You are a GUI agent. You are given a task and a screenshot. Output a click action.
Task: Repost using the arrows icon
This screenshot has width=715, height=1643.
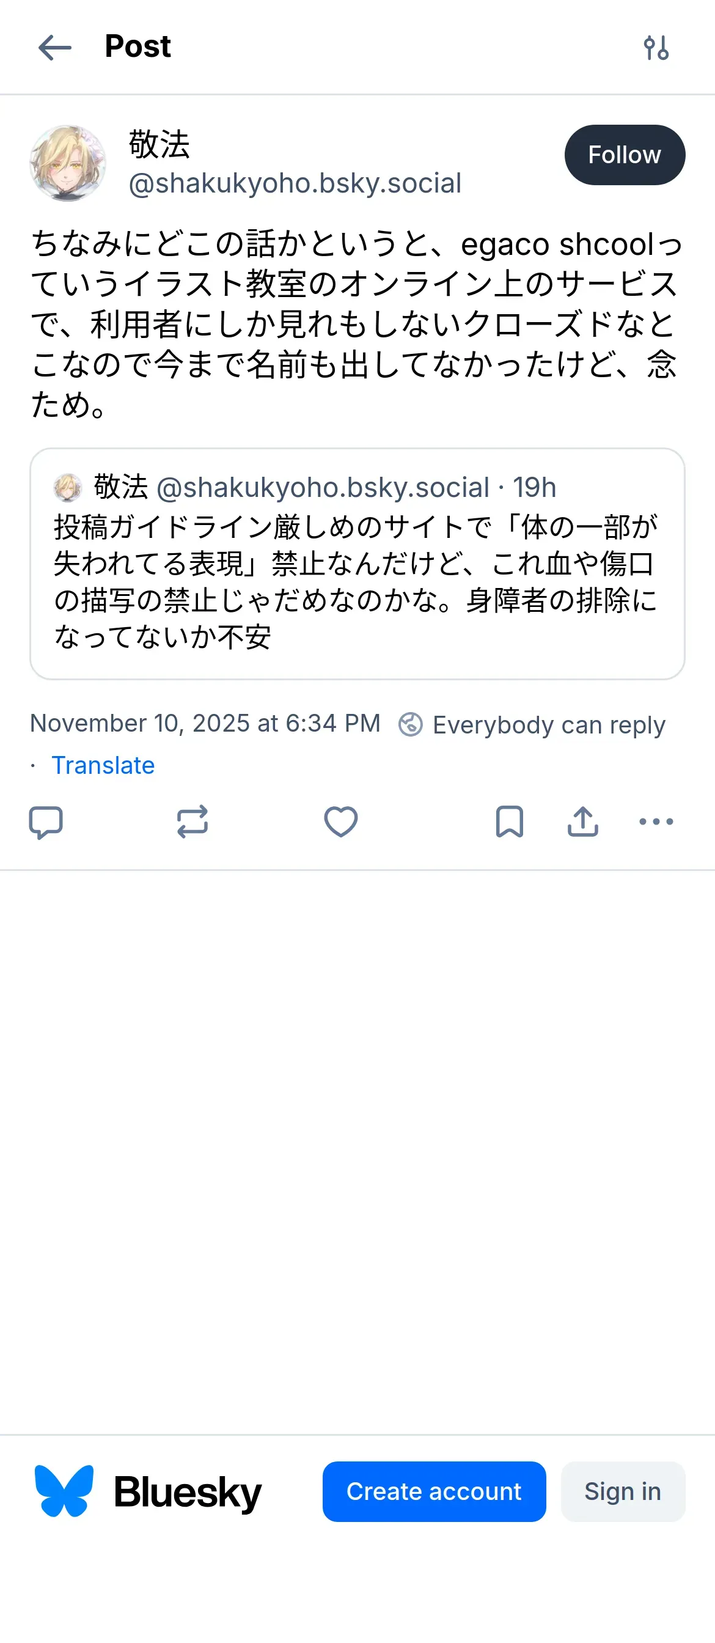[193, 821]
